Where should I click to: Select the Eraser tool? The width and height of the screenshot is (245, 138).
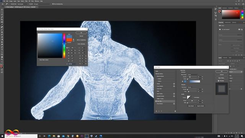[x=2, y=37]
